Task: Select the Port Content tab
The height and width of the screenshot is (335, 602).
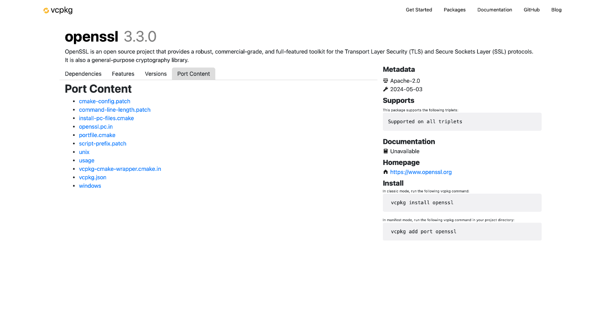Action: pos(193,73)
